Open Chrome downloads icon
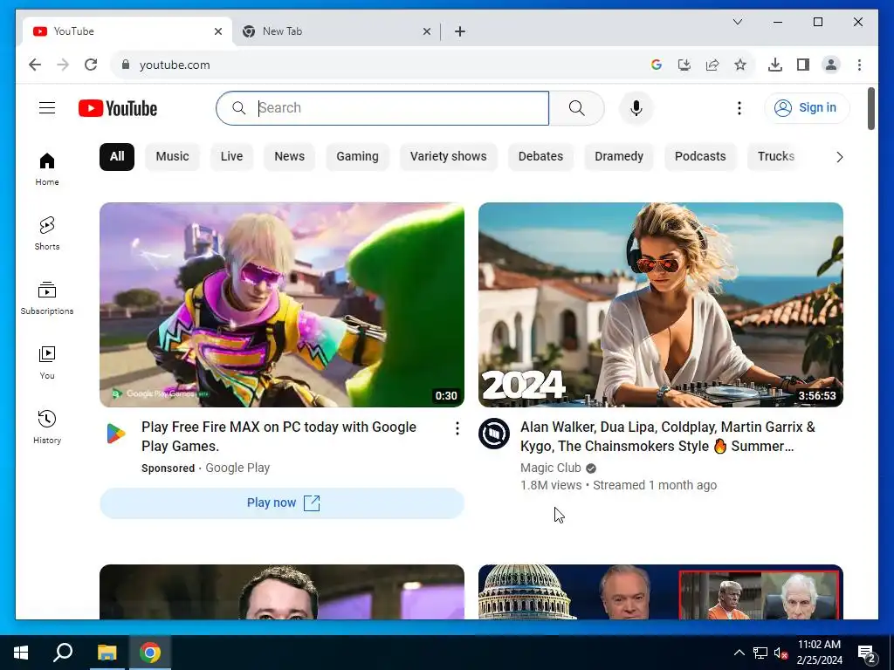The height and width of the screenshot is (670, 894). [x=775, y=65]
